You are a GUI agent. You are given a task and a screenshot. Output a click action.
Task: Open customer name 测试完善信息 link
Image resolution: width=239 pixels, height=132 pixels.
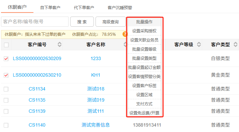pos(96,125)
